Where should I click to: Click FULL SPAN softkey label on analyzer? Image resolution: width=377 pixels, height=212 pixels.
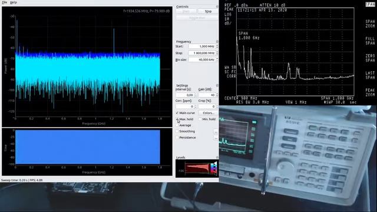point(370,41)
